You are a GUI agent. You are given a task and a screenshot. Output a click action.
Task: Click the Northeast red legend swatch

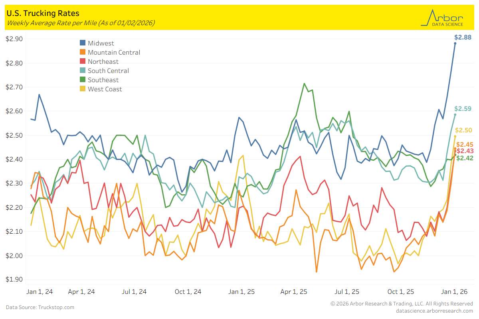pos(83,61)
